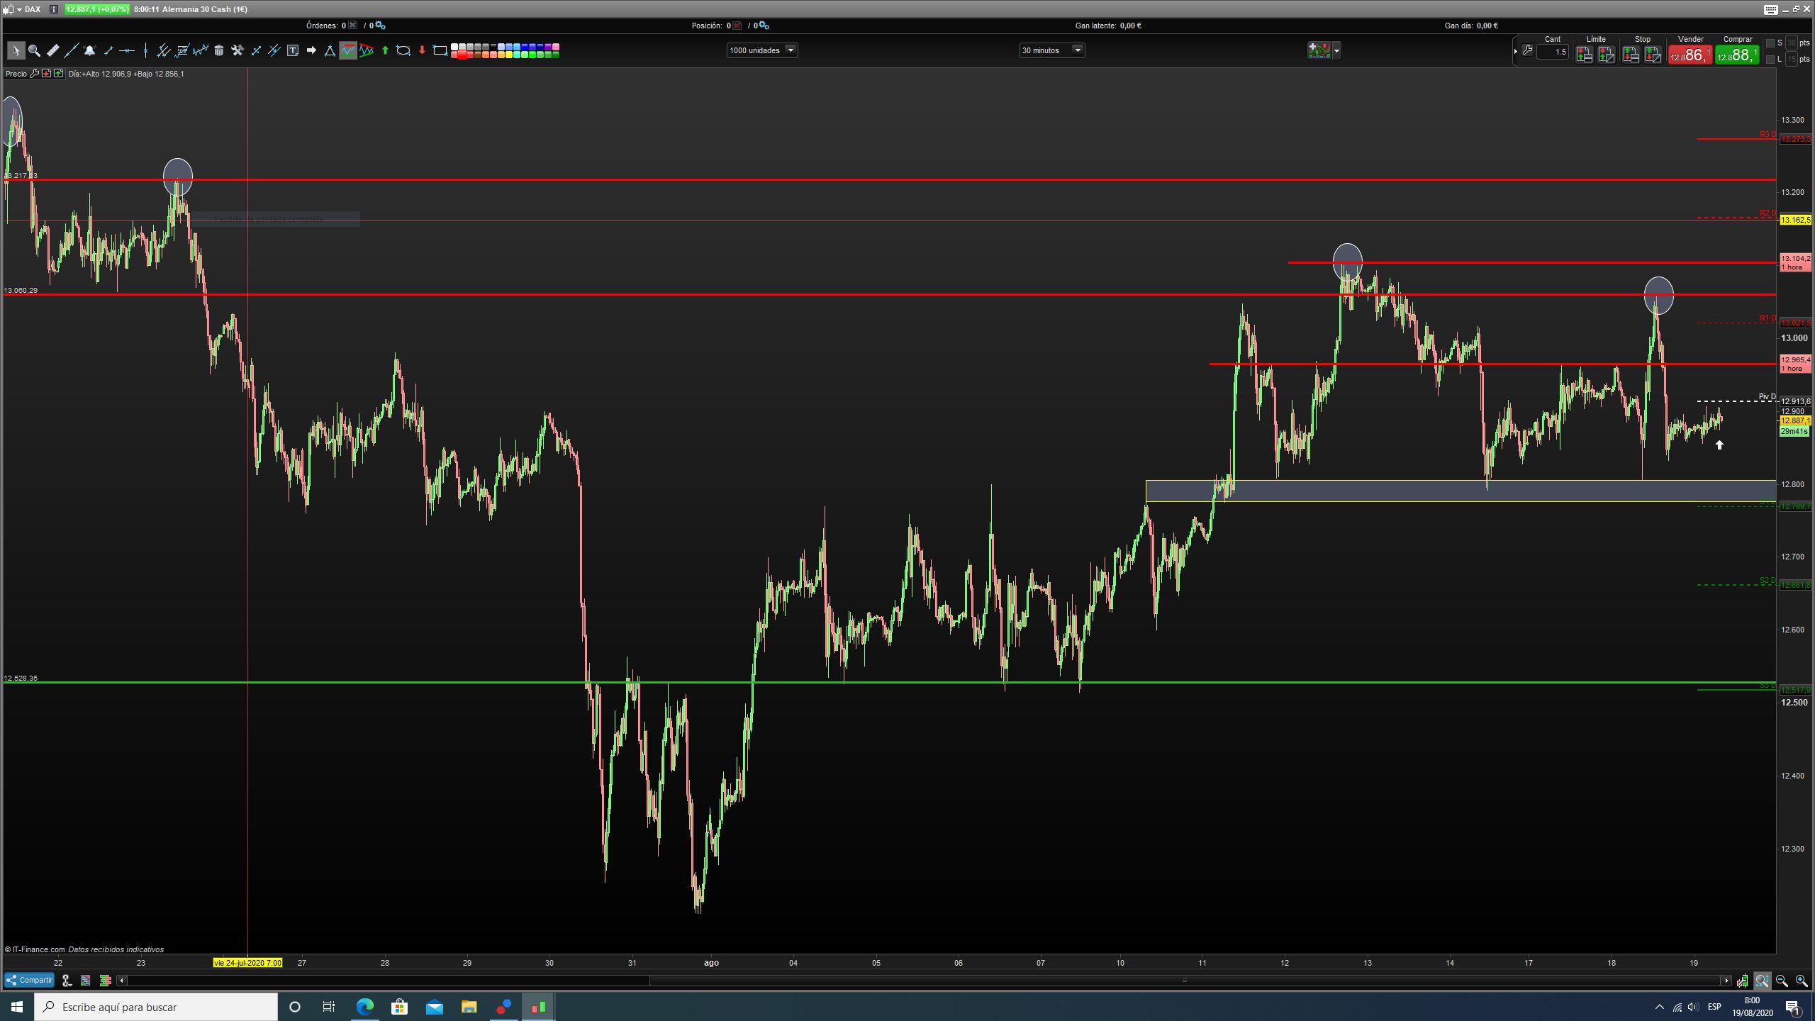Enable the S stop-points checkbox
This screenshot has height=1021, width=1815.
pos(1770,43)
